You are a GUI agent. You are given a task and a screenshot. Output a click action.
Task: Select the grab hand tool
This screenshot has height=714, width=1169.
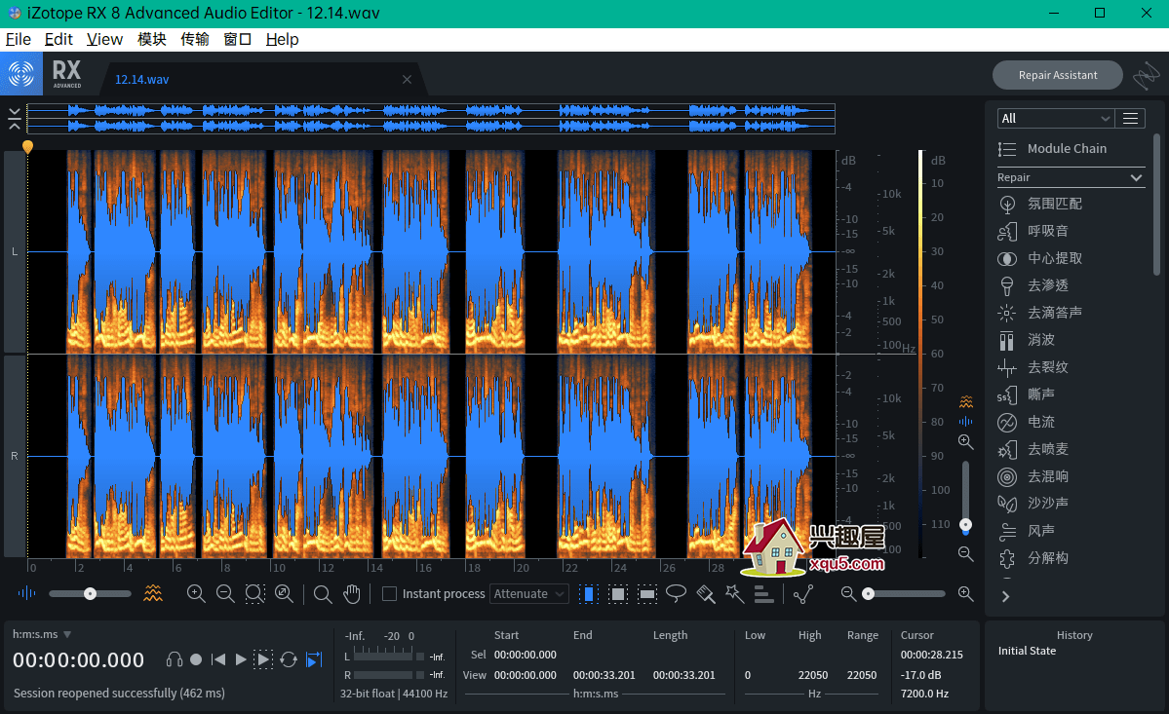pos(352,593)
